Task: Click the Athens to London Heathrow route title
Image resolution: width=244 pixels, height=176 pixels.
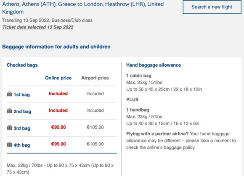Action: [83, 8]
